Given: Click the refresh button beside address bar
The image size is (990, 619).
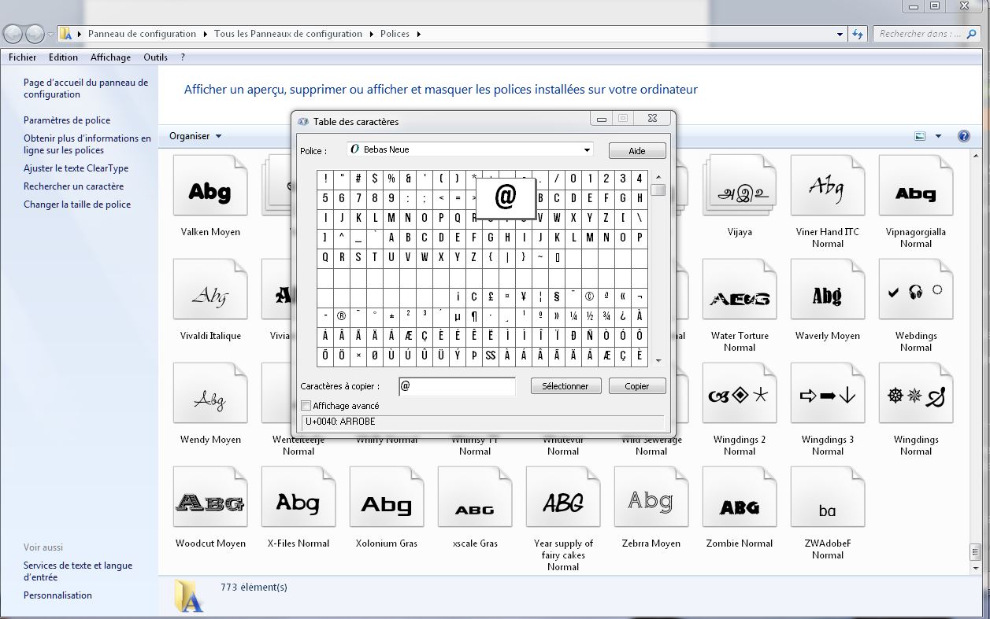Looking at the screenshot, I should tap(858, 34).
